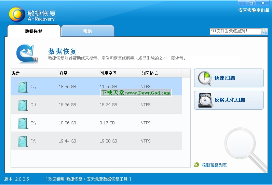Screen dimensions: 272x185
Task: Click the dll search input field
Action: pos(235,31)
